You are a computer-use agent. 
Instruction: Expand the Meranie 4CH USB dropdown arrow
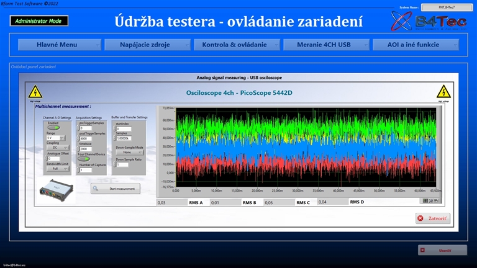[x=366, y=45]
